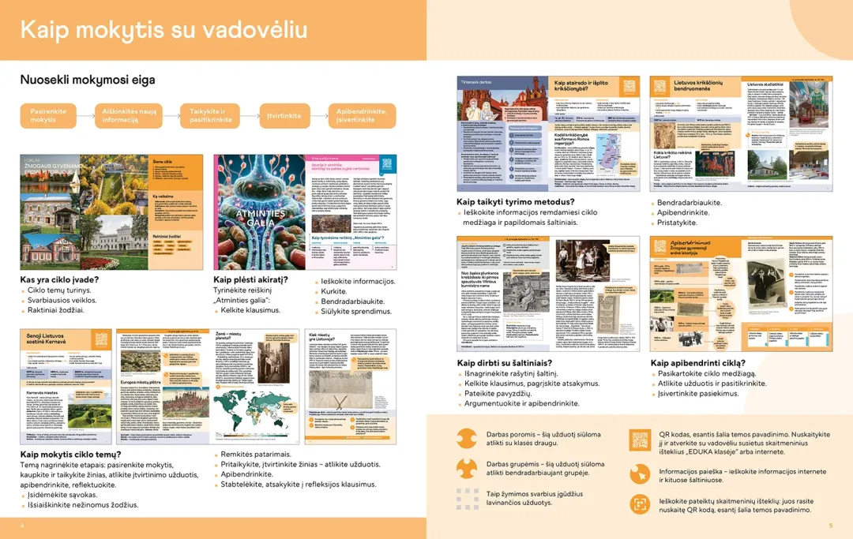This screenshot has width=853, height=539.
Task: Open the Atminties galia page thumbnail
Action: click(x=305, y=212)
